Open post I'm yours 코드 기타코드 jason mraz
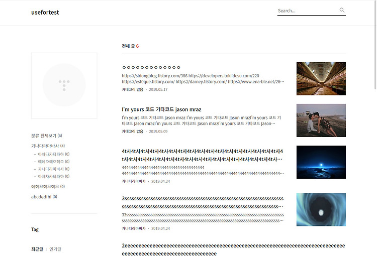This screenshot has width=377, height=256. coord(161,109)
